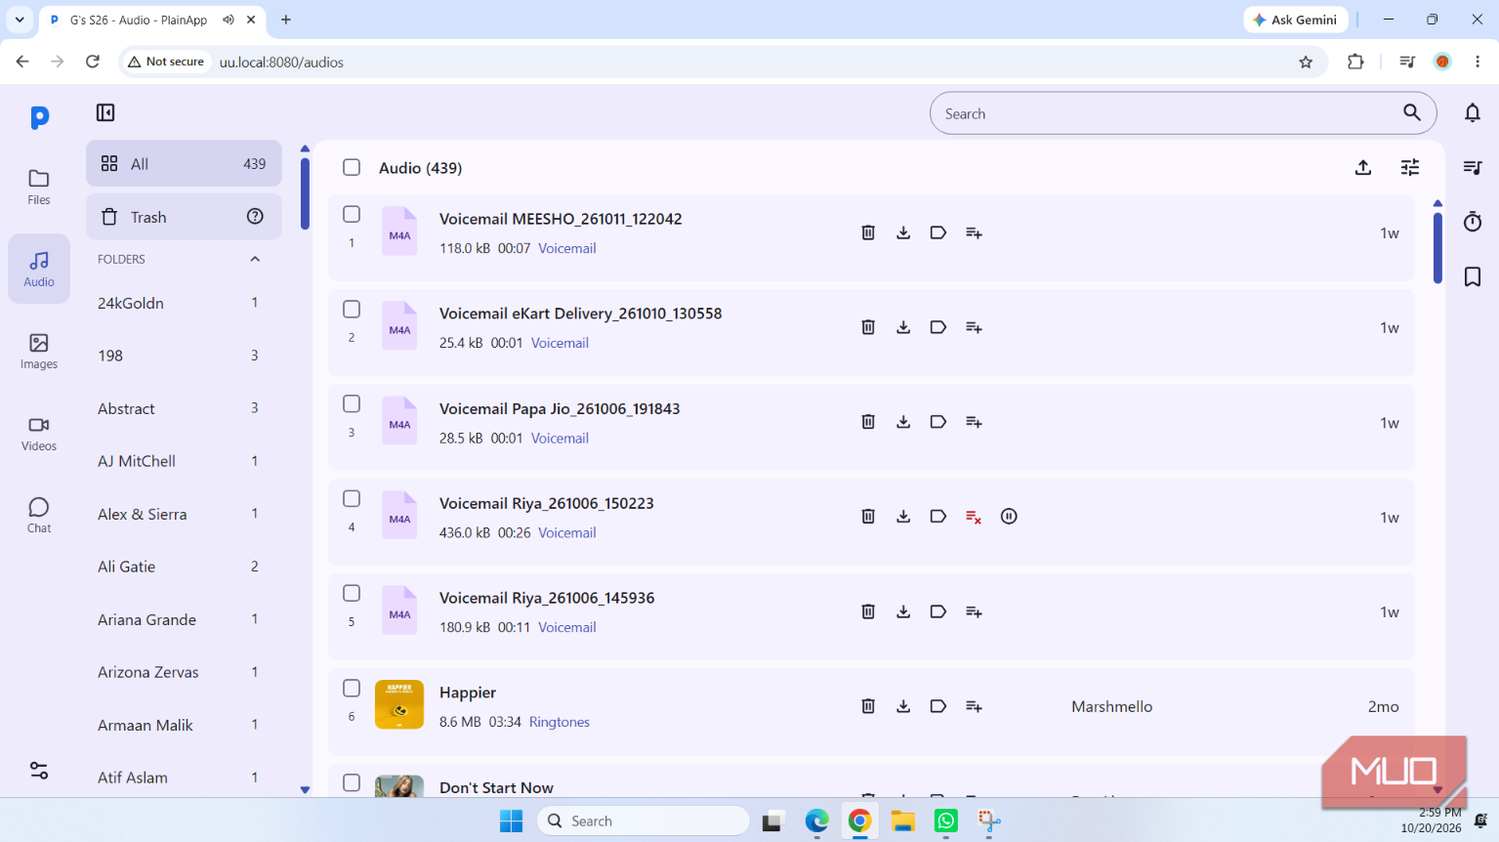Viewport: 1499px width, 842px height.
Task: Click the PlainApp search field
Action: tap(1183, 113)
